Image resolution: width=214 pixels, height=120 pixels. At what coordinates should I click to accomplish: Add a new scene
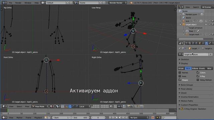click(x=101, y=3)
